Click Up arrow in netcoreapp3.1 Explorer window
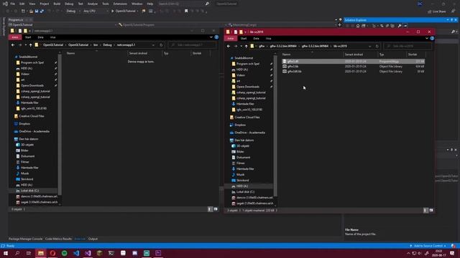The width and height of the screenshot is (460, 258). pos(30,45)
